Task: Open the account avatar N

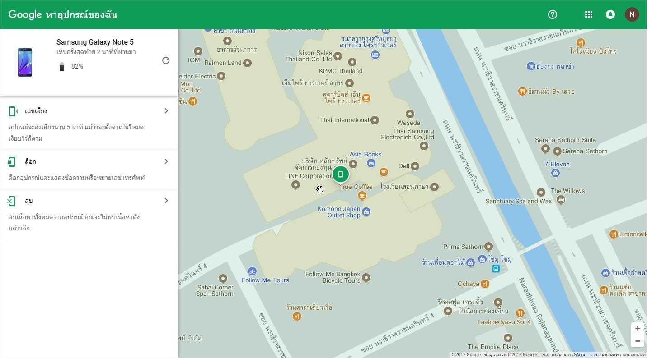Action: (x=632, y=14)
